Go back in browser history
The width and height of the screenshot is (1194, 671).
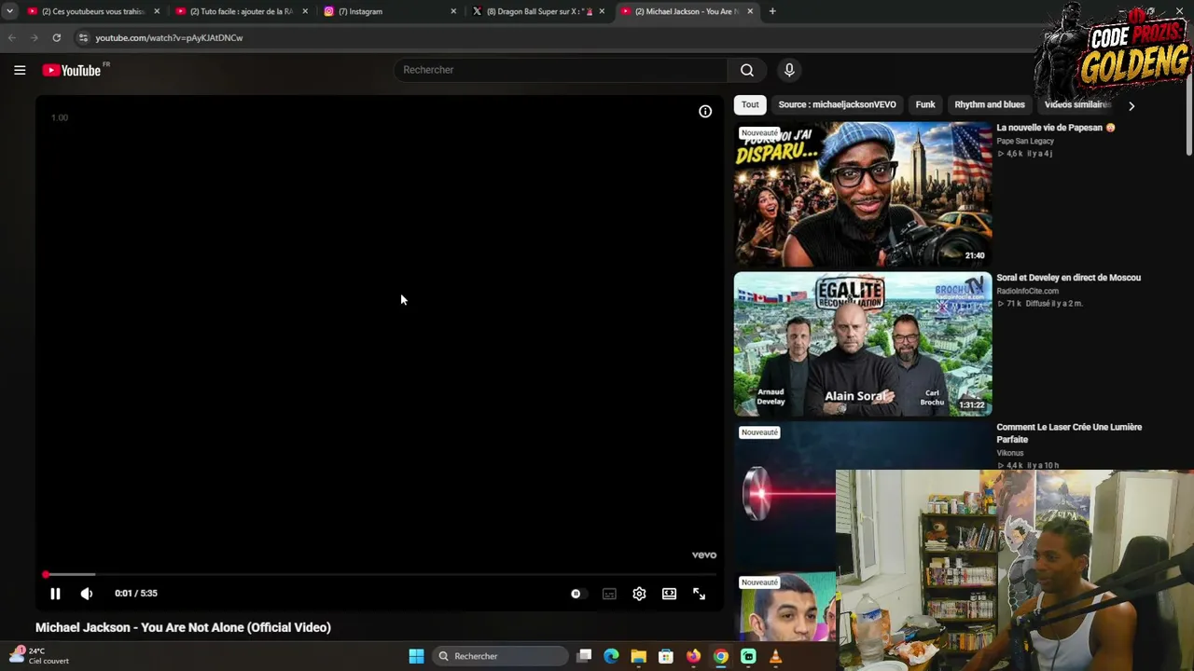tap(12, 37)
